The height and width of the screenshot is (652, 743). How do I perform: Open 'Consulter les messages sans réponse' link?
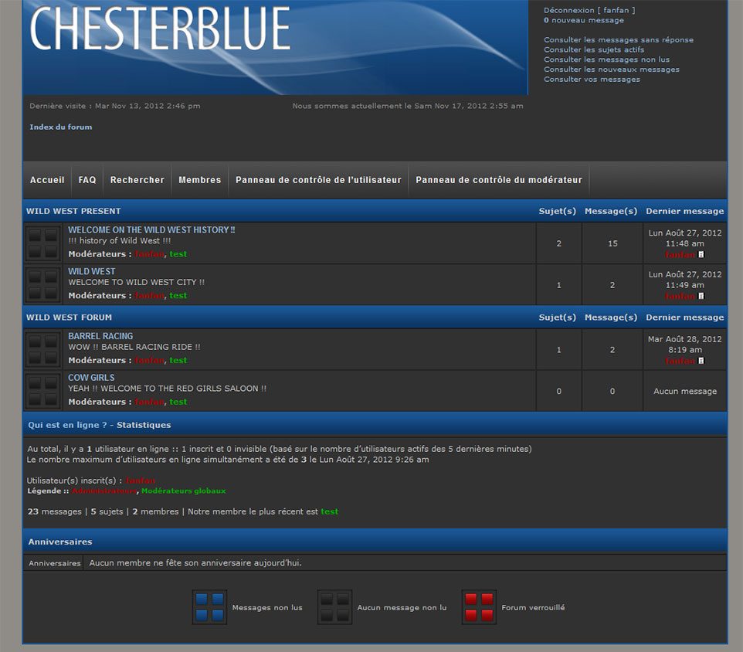[618, 40]
